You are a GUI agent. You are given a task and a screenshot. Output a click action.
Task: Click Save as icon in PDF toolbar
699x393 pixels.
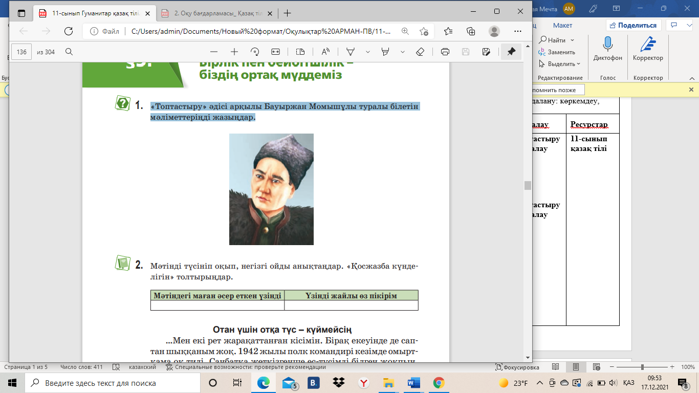pyautogui.click(x=486, y=52)
